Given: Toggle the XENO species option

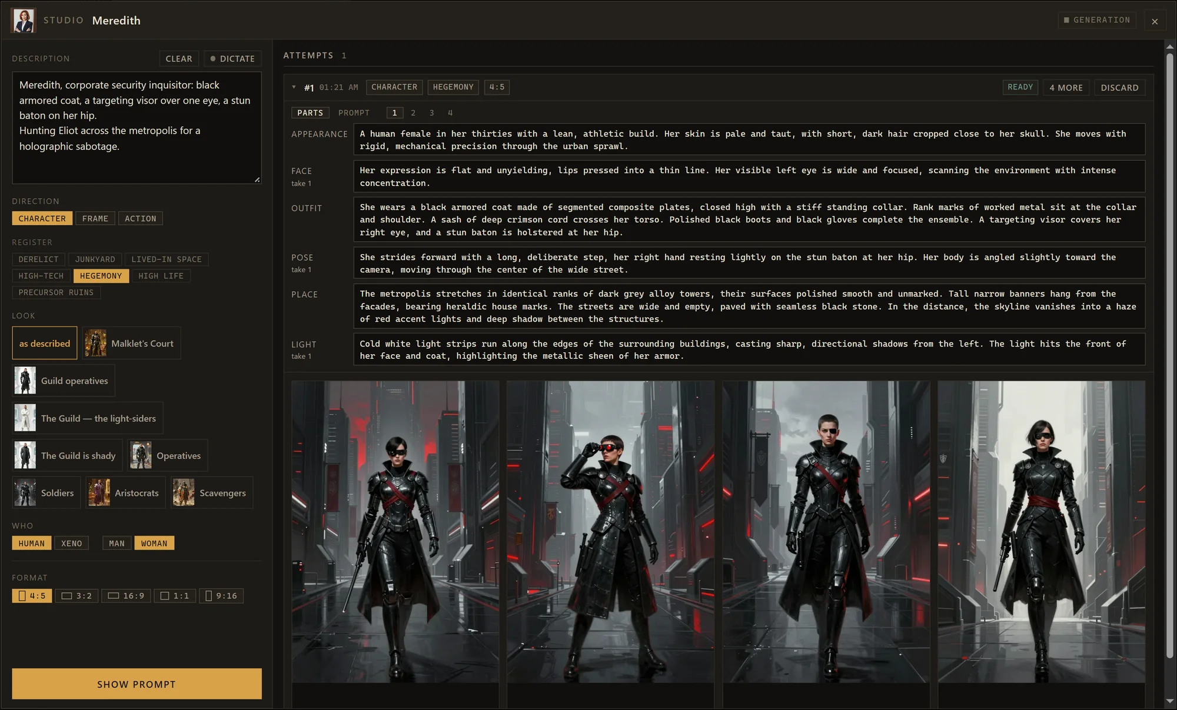Looking at the screenshot, I should (x=72, y=544).
